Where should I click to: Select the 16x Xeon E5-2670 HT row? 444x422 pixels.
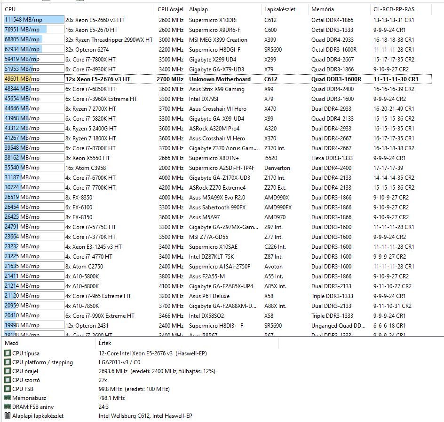click(217, 30)
